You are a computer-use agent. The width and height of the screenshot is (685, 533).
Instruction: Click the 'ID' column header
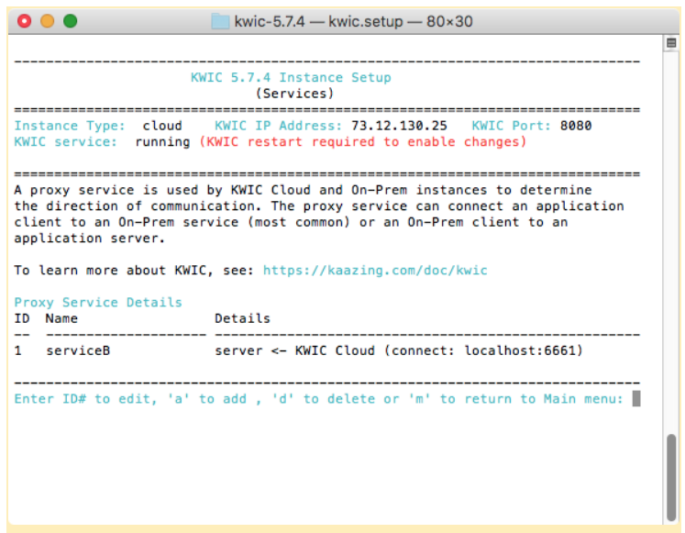(x=22, y=318)
